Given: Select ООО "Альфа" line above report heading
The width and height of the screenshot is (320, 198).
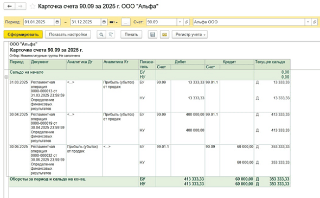Looking at the screenshot, I should click(23, 44).
